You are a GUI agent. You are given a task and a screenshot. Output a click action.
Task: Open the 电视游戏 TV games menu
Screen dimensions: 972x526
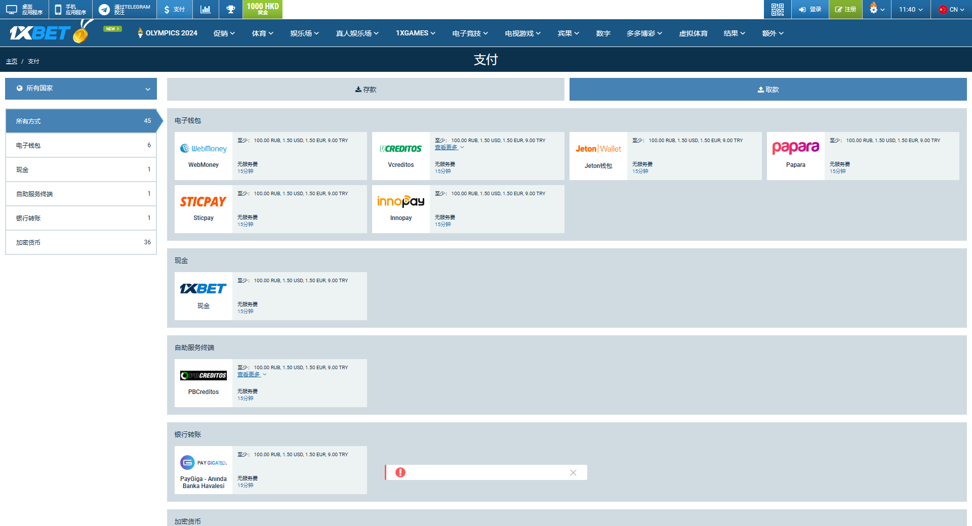(523, 33)
